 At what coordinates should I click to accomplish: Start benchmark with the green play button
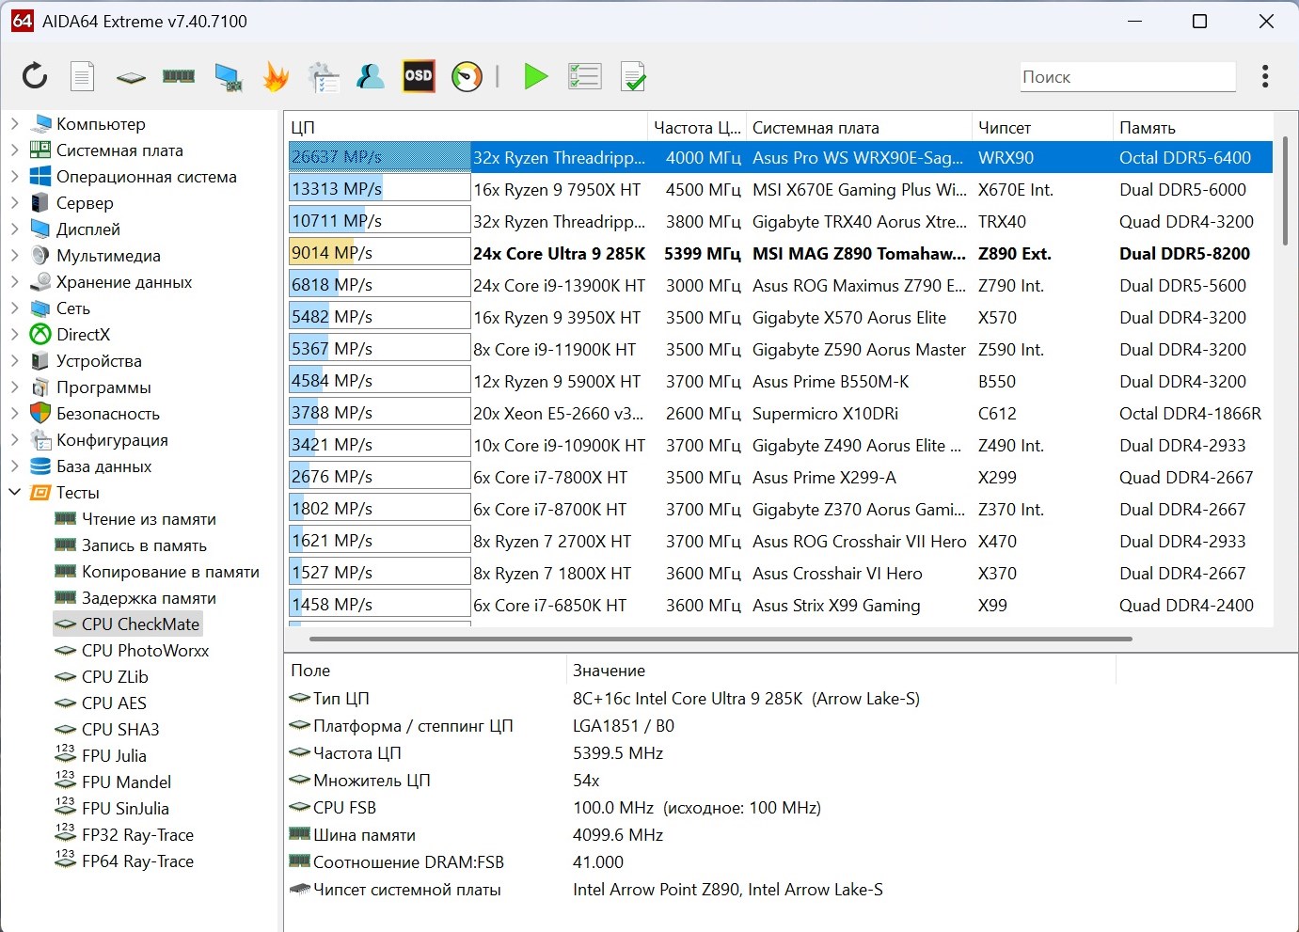click(x=535, y=76)
